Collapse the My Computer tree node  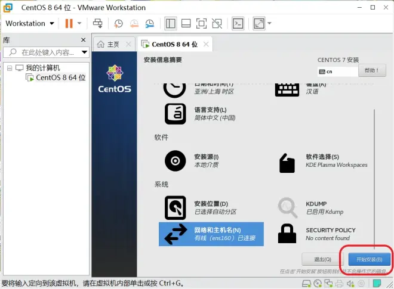10,69
